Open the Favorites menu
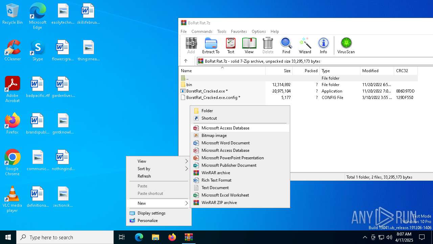 (239, 31)
